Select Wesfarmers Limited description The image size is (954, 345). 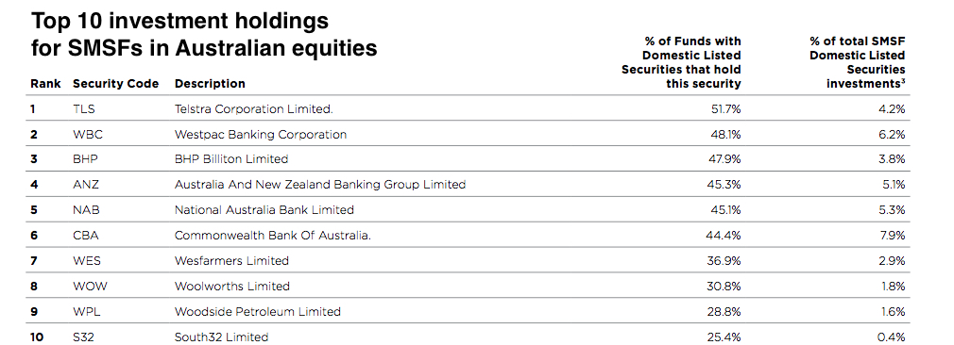click(231, 260)
